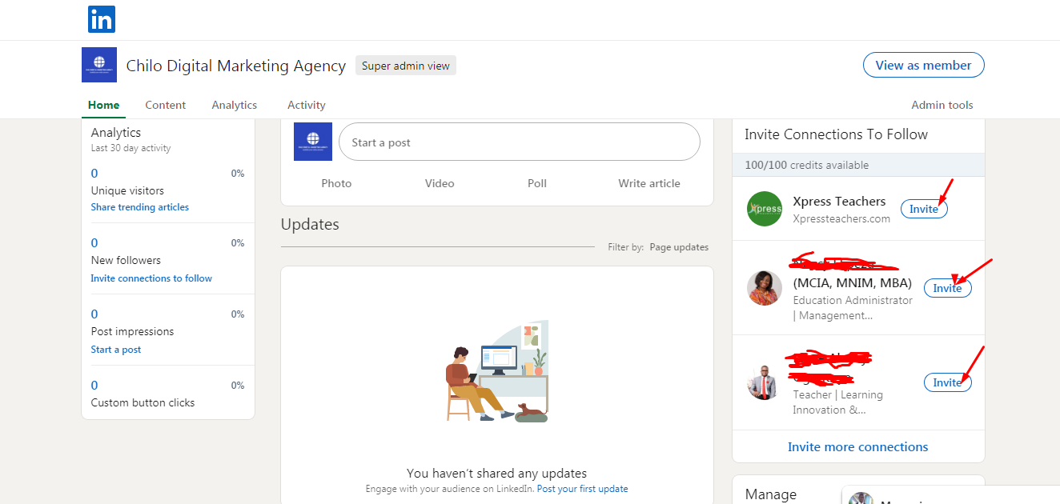Click Invite connections to follow link
Viewport: 1060px width, 504px height.
tap(151, 278)
